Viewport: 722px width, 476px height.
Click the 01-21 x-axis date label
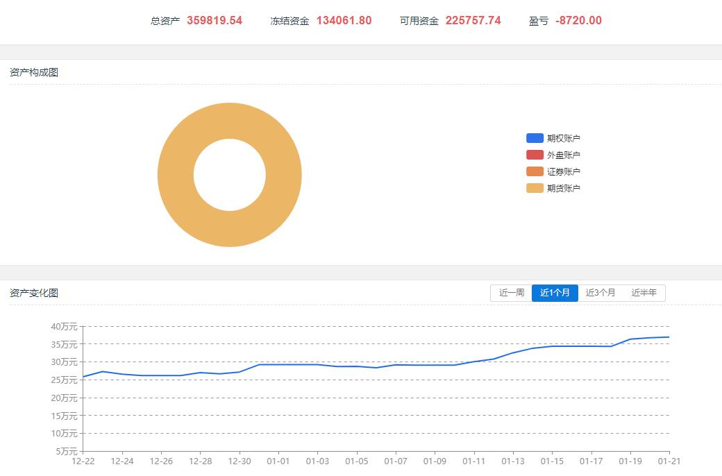click(669, 461)
